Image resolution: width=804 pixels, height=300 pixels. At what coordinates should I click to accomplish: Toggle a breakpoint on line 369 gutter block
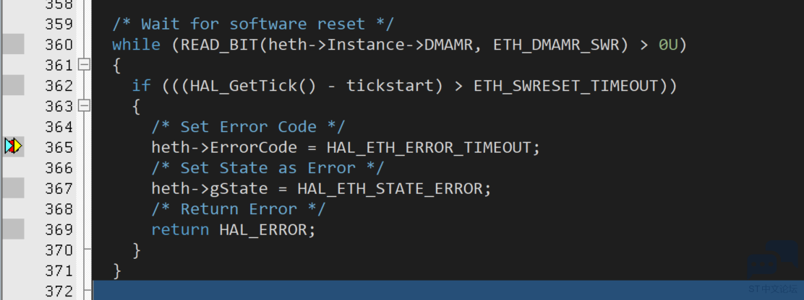(13, 229)
